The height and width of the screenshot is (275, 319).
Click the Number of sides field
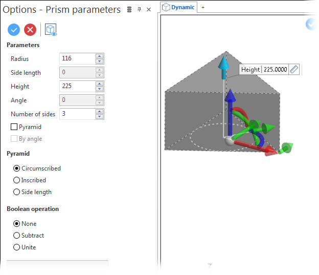click(x=78, y=114)
